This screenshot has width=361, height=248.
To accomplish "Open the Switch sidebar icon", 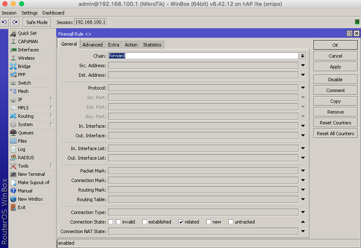I will (13, 83).
